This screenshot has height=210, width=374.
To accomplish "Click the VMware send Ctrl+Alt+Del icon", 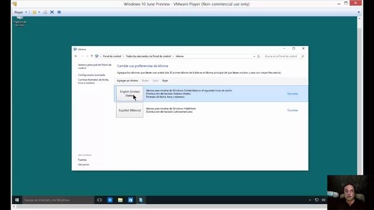I will pos(45,12).
